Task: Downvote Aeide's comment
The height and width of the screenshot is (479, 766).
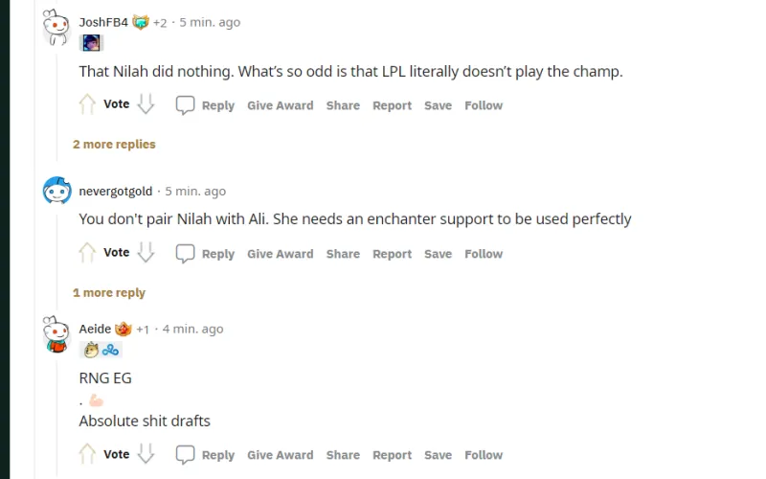Action: pos(146,454)
